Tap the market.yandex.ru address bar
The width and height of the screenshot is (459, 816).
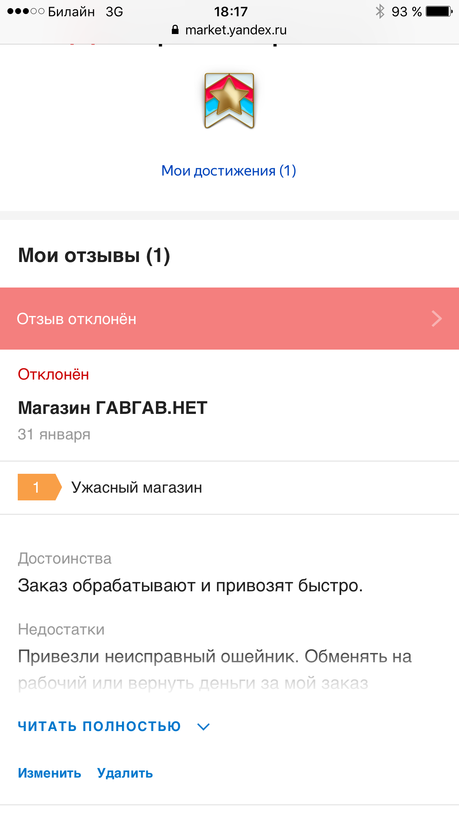point(236,30)
